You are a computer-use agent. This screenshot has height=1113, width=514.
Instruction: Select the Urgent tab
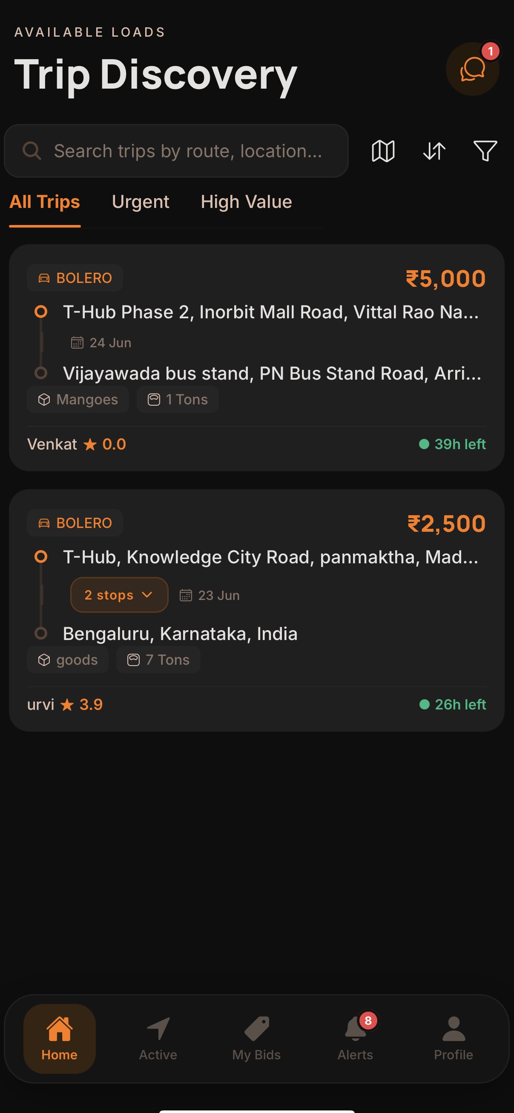141,202
